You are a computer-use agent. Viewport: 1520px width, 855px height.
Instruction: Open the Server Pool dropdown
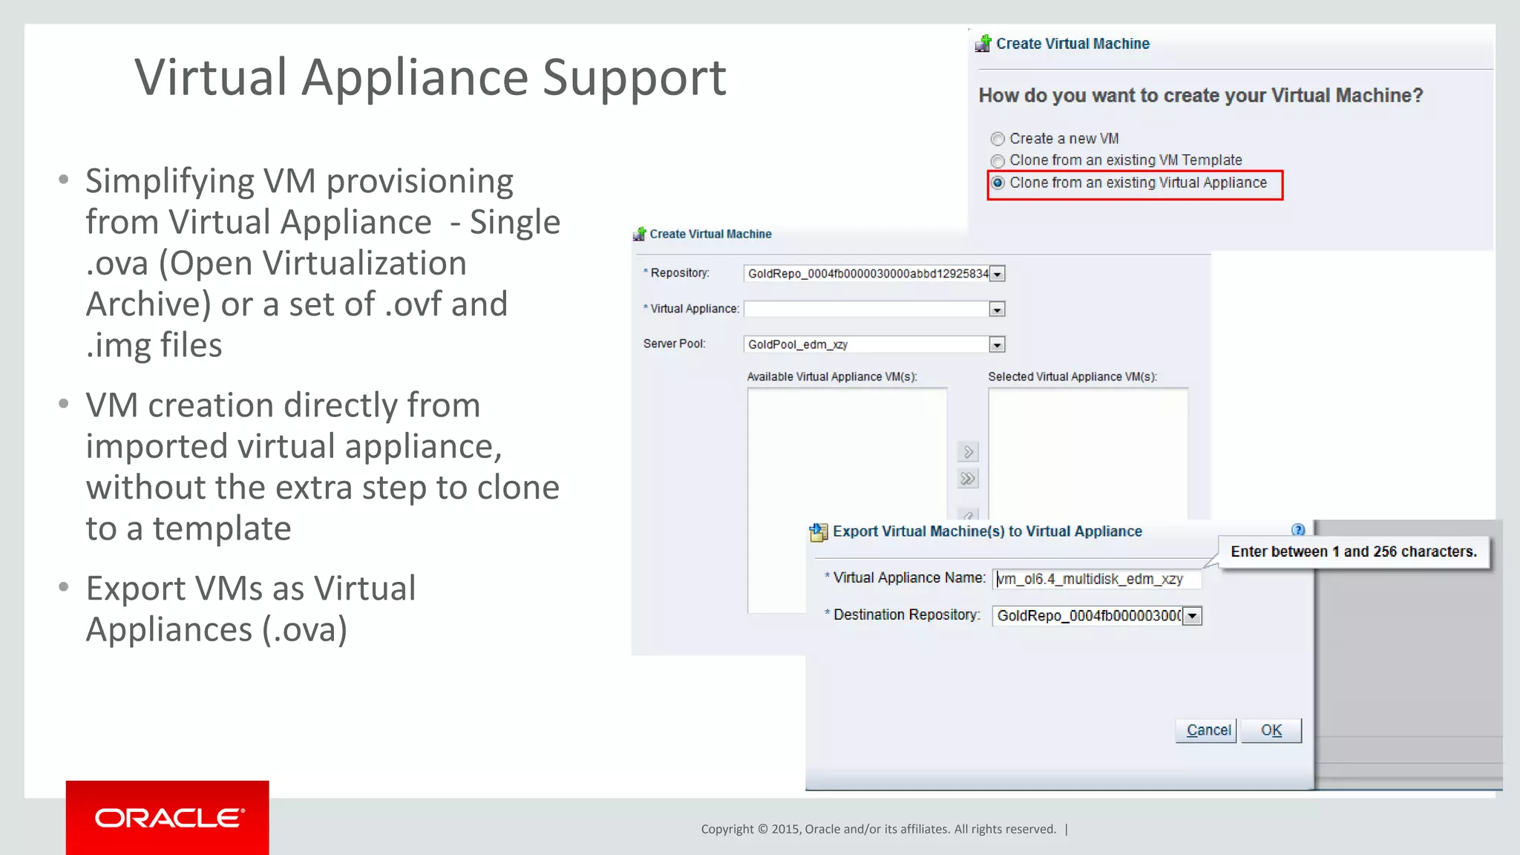(x=997, y=344)
